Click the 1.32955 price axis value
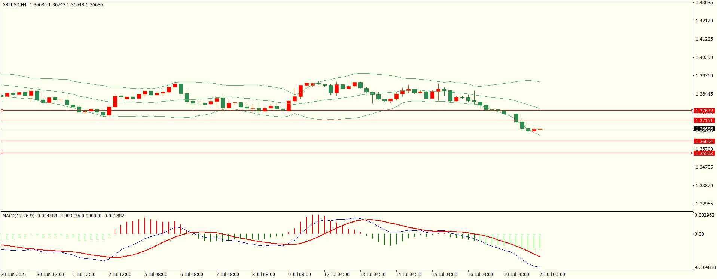Screen dimensions: 717x279 coord(704,204)
